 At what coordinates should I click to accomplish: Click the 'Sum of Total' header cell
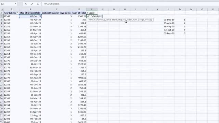point(79,13)
